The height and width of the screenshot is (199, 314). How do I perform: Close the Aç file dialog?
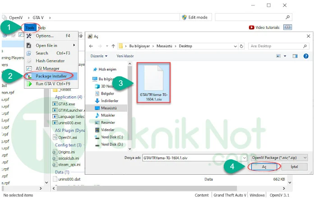(x=309, y=36)
